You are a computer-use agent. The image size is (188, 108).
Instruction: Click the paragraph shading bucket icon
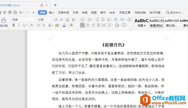coord(117,25)
